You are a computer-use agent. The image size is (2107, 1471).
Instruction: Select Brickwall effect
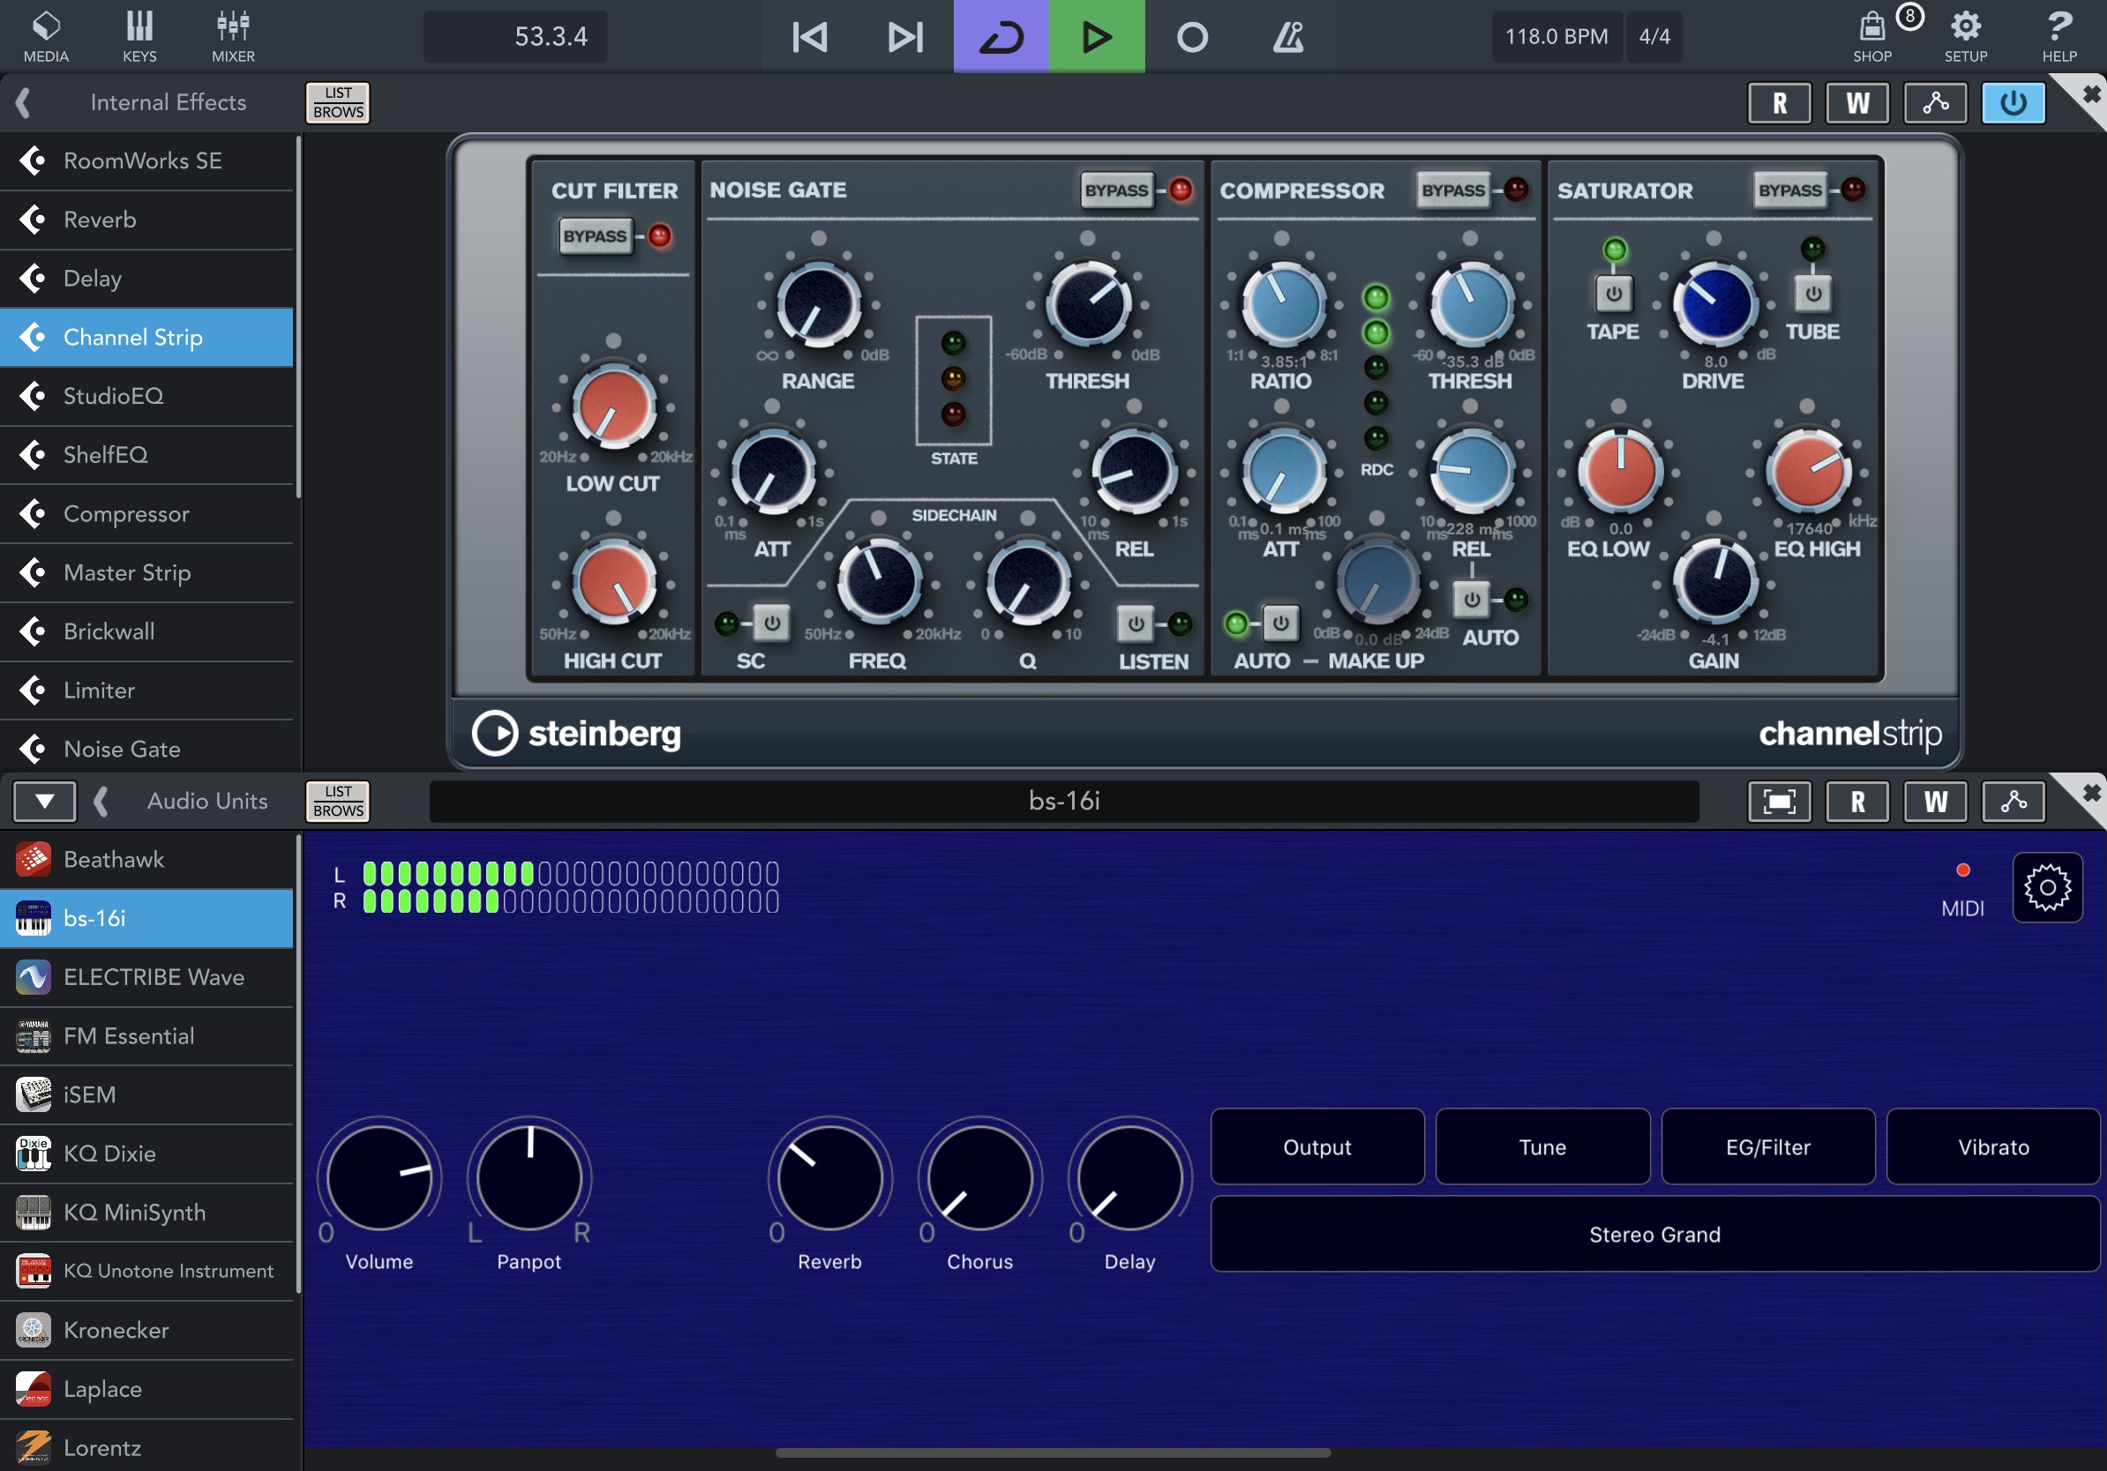coord(146,631)
